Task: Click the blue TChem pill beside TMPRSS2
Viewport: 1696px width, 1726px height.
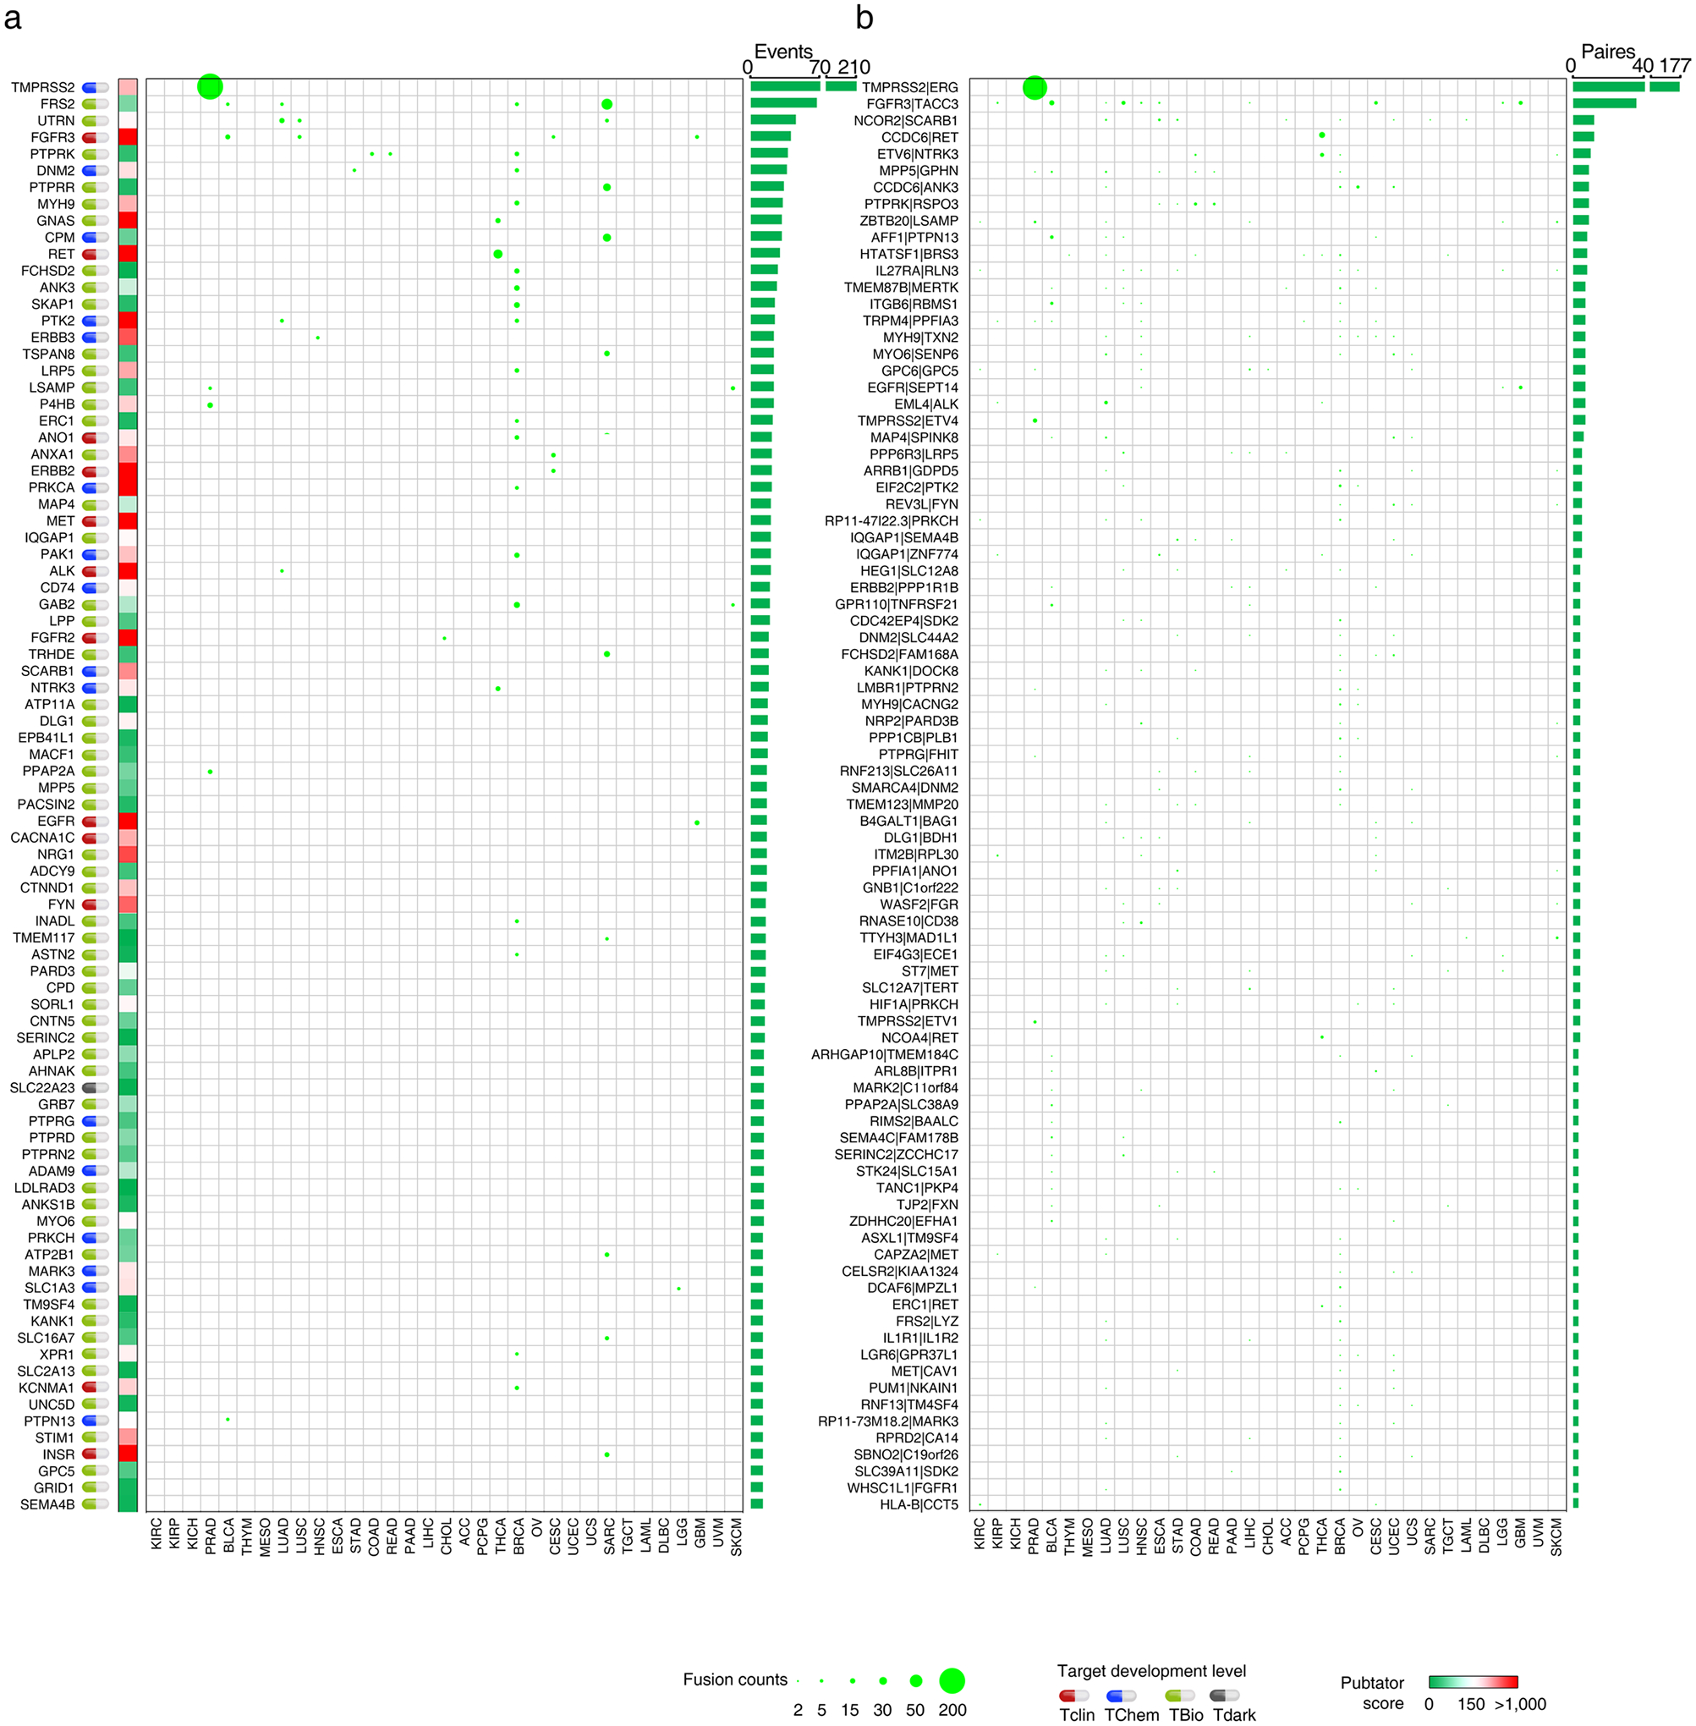Action: [96, 87]
